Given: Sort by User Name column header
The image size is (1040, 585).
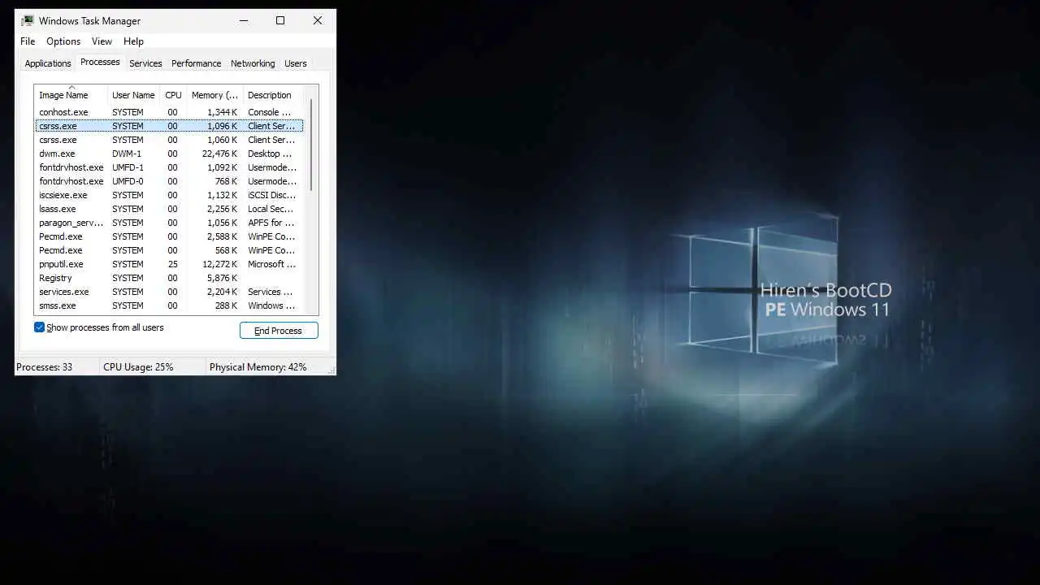Looking at the screenshot, I should [x=133, y=95].
